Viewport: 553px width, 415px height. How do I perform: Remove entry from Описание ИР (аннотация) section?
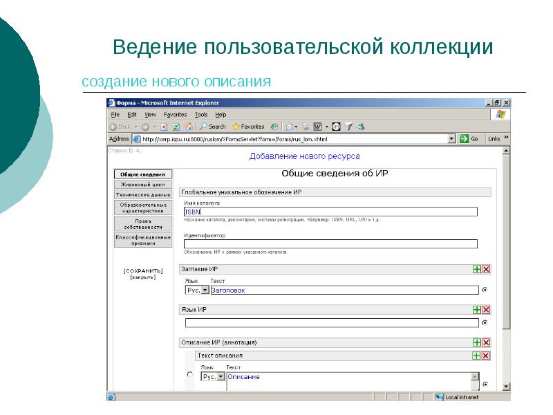(x=486, y=342)
